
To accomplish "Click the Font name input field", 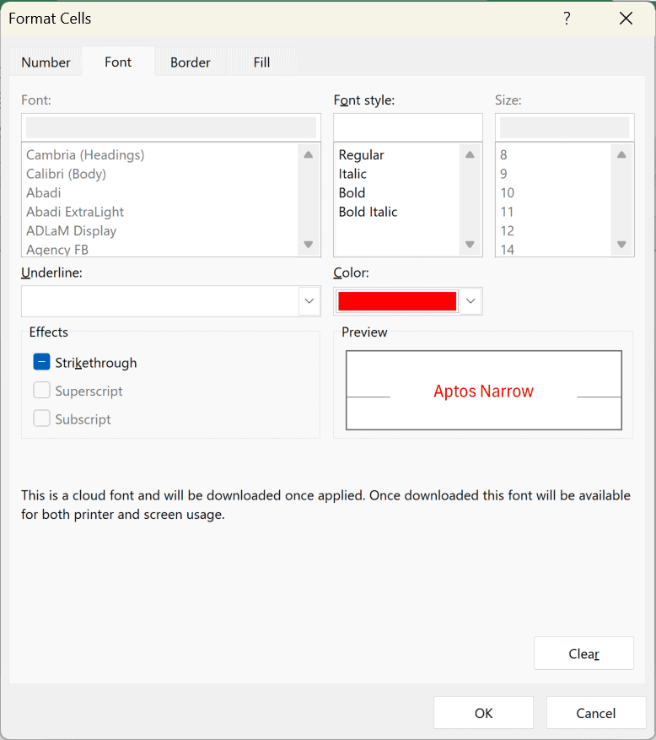I will [x=171, y=127].
